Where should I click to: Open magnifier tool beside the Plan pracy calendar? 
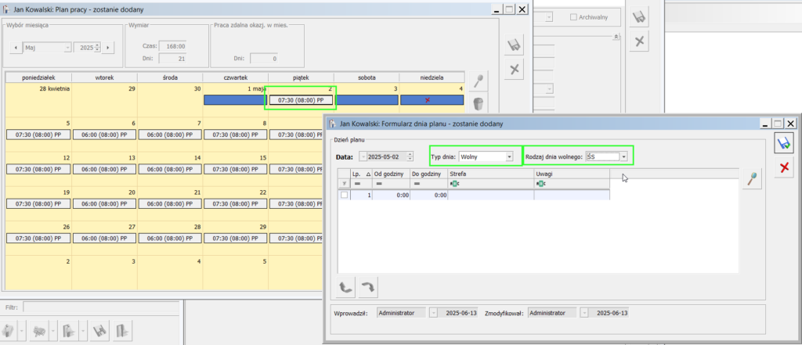click(479, 81)
